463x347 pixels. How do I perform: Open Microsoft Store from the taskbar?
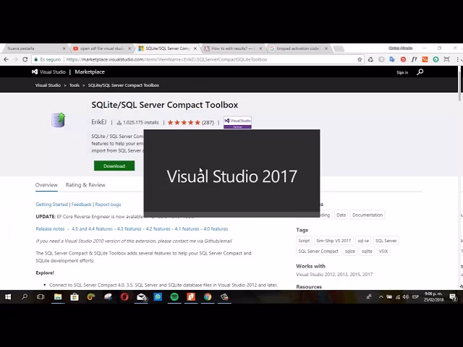pos(75,297)
